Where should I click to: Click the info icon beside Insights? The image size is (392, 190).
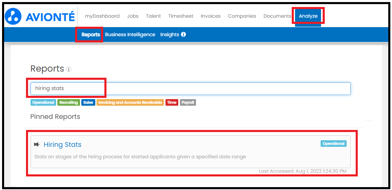183,35
